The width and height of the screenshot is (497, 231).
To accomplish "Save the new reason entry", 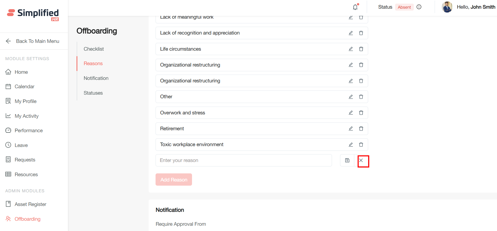I will [x=347, y=160].
